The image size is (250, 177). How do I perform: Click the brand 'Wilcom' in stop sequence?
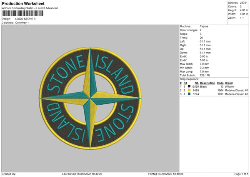(x=230, y=86)
